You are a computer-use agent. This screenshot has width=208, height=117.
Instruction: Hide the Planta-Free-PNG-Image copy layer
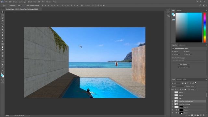(172, 101)
